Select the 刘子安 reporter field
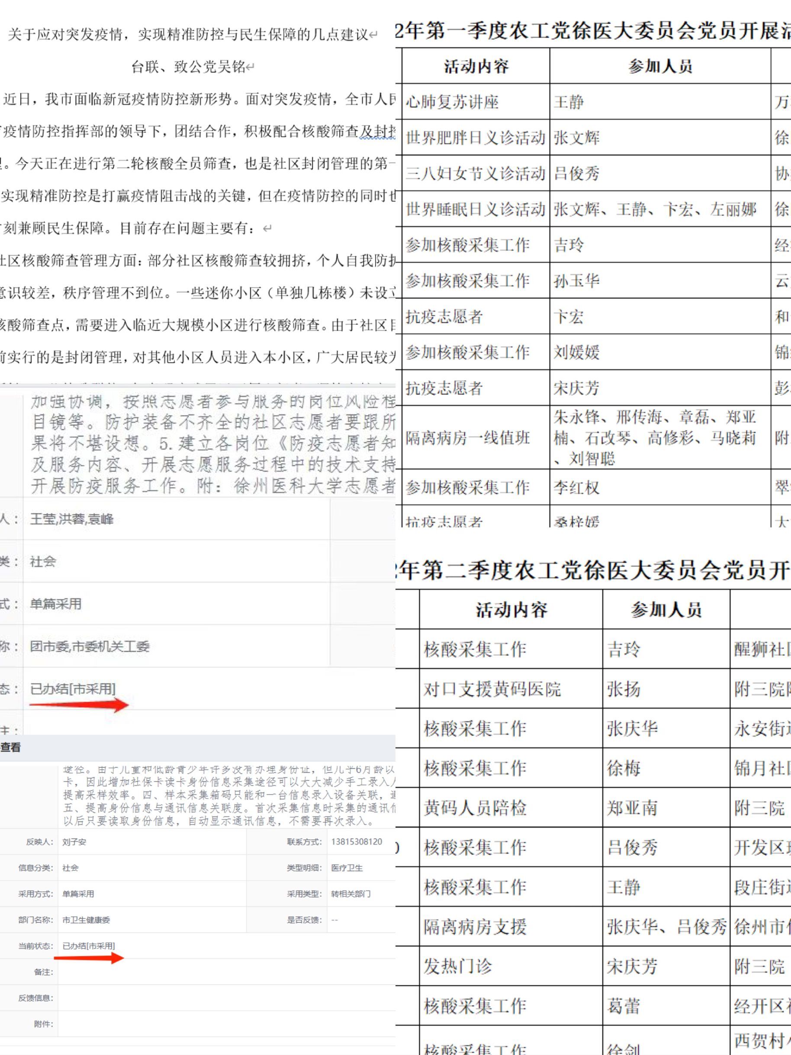This screenshot has width=791, height=1055. point(74,842)
